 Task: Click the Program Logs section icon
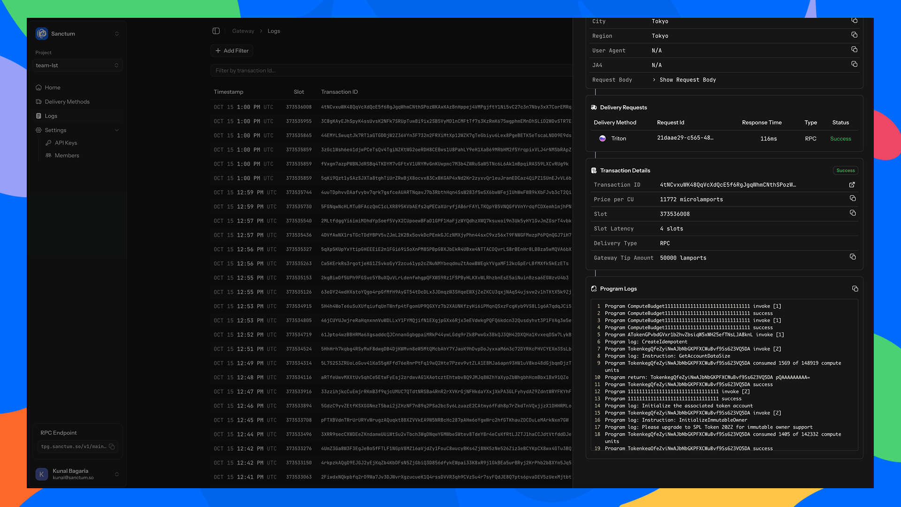pyautogui.click(x=594, y=289)
